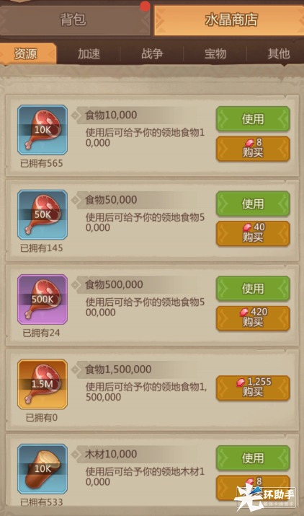The image size is (304, 516).
Task: Tap the 10K wood item icon
Action: [43, 469]
